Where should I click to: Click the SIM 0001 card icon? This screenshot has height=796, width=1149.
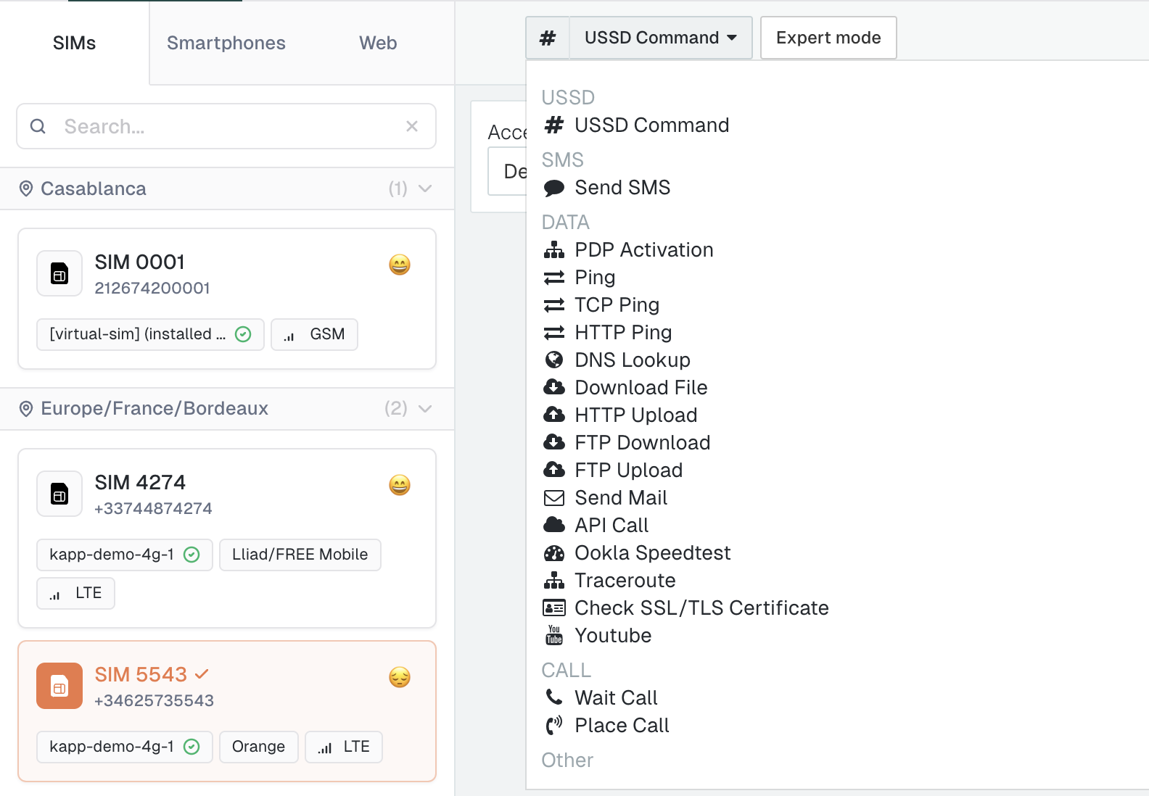(59, 274)
